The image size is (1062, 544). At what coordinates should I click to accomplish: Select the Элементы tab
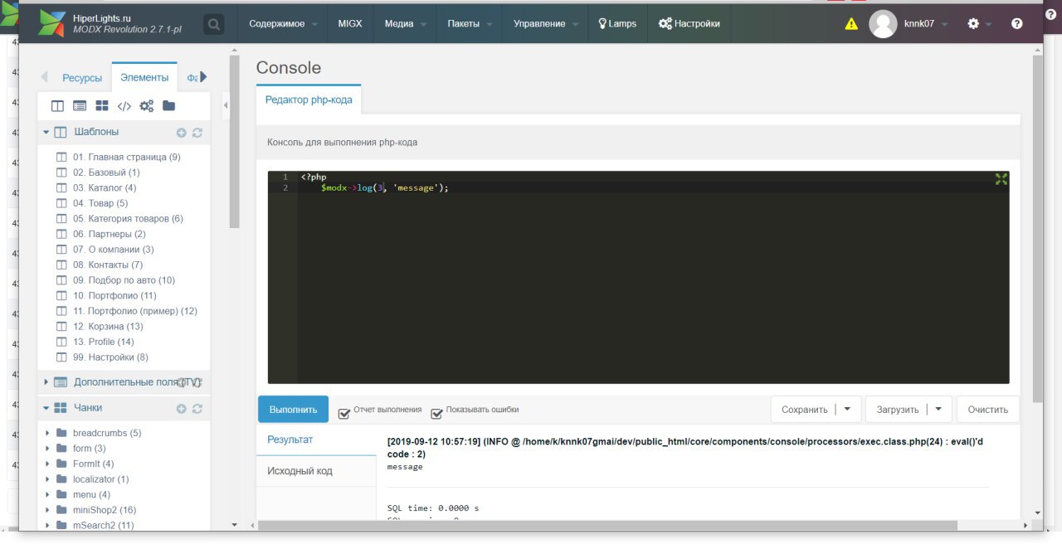(x=144, y=77)
